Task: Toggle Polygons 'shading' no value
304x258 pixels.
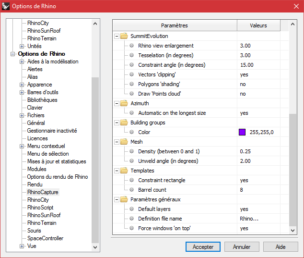Action: (x=243, y=84)
